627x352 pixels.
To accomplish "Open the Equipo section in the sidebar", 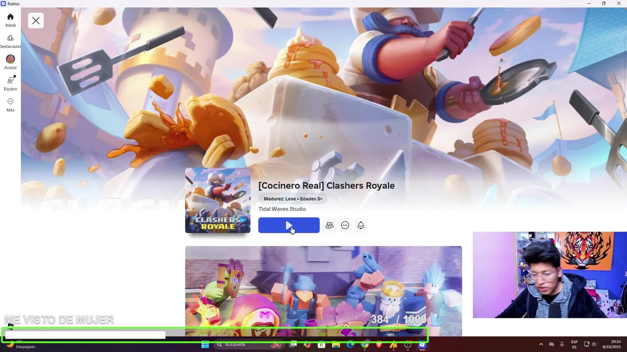I will coord(10,84).
